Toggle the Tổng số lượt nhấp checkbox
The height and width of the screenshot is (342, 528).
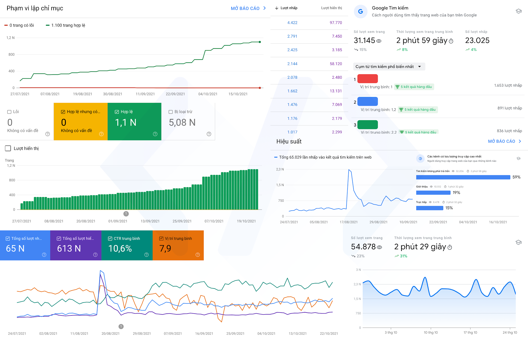(8, 239)
